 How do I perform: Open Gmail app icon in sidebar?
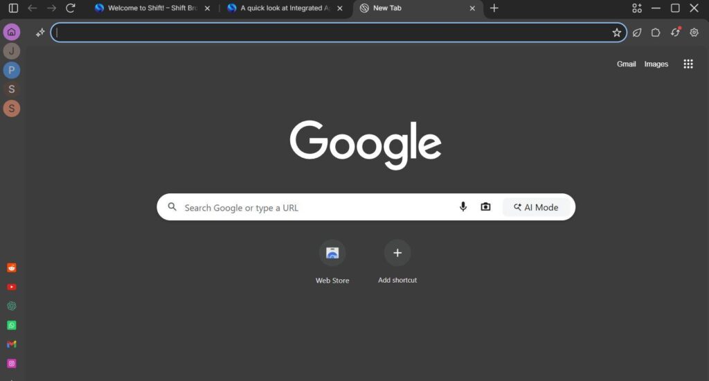tap(12, 344)
